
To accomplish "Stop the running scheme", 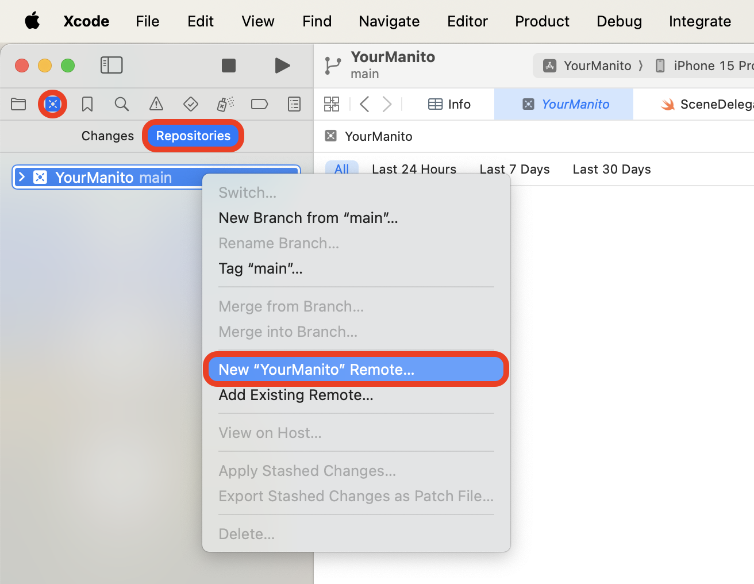I will tap(229, 66).
